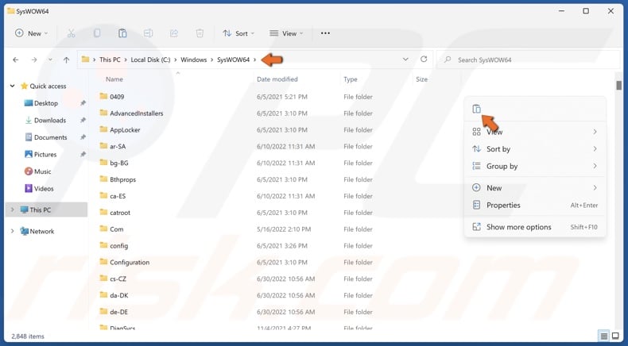Screen dimensions: 628x346
Task: Go forward with the right arrow
Action: (x=34, y=60)
